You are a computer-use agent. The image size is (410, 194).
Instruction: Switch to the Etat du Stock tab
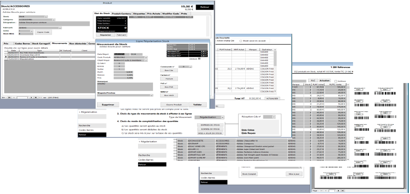click(102, 13)
